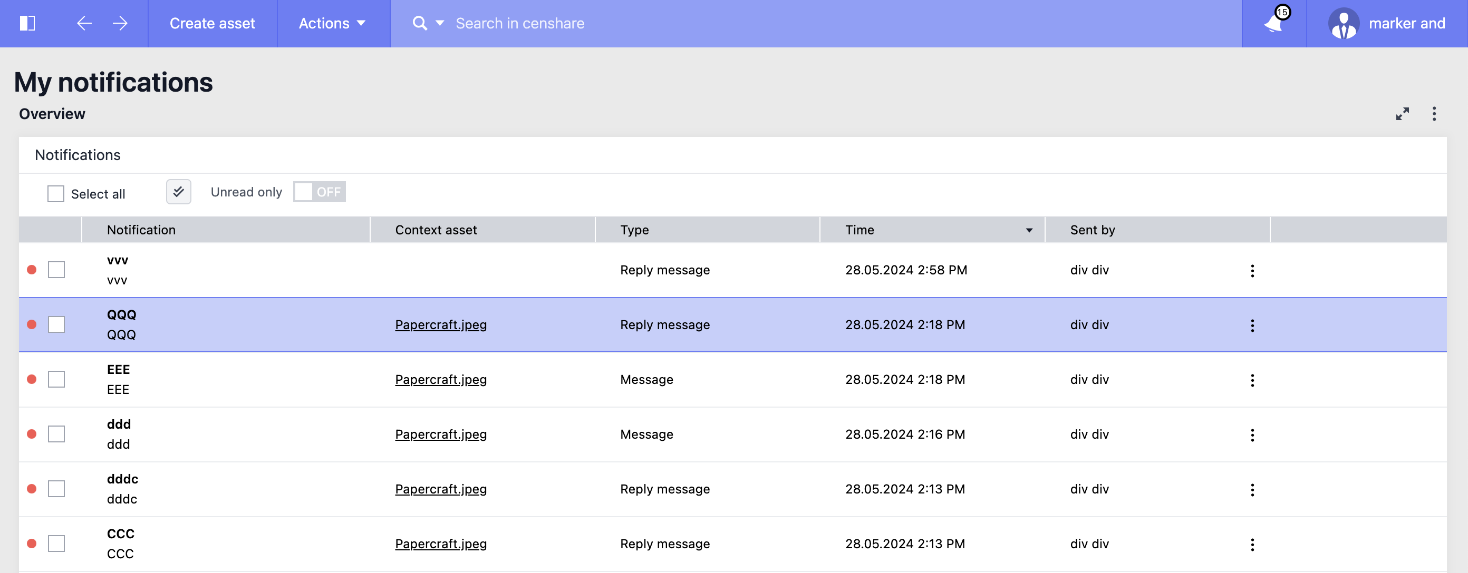This screenshot has width=1468, height=573.
Task: Click the user avatar icon
Action: (x=1343, y=23)
